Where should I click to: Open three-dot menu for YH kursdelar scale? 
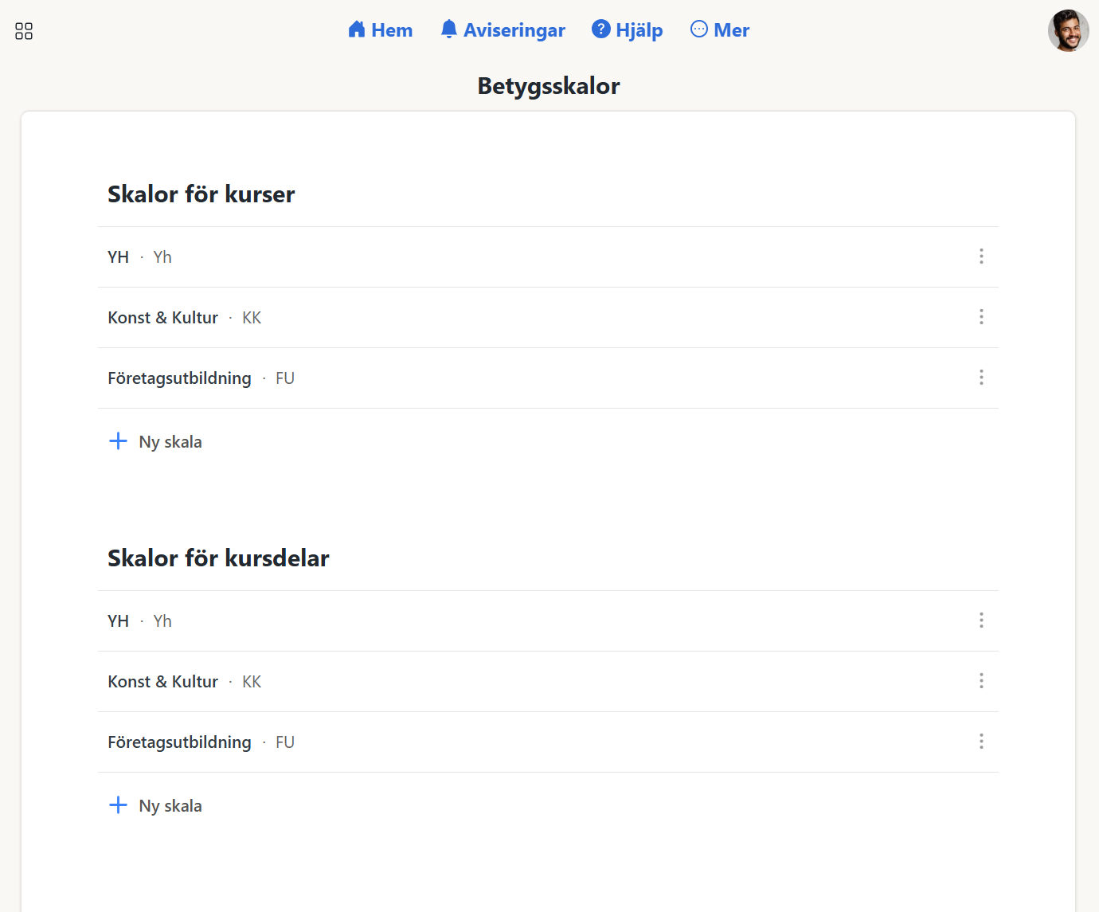pos(981,620)
